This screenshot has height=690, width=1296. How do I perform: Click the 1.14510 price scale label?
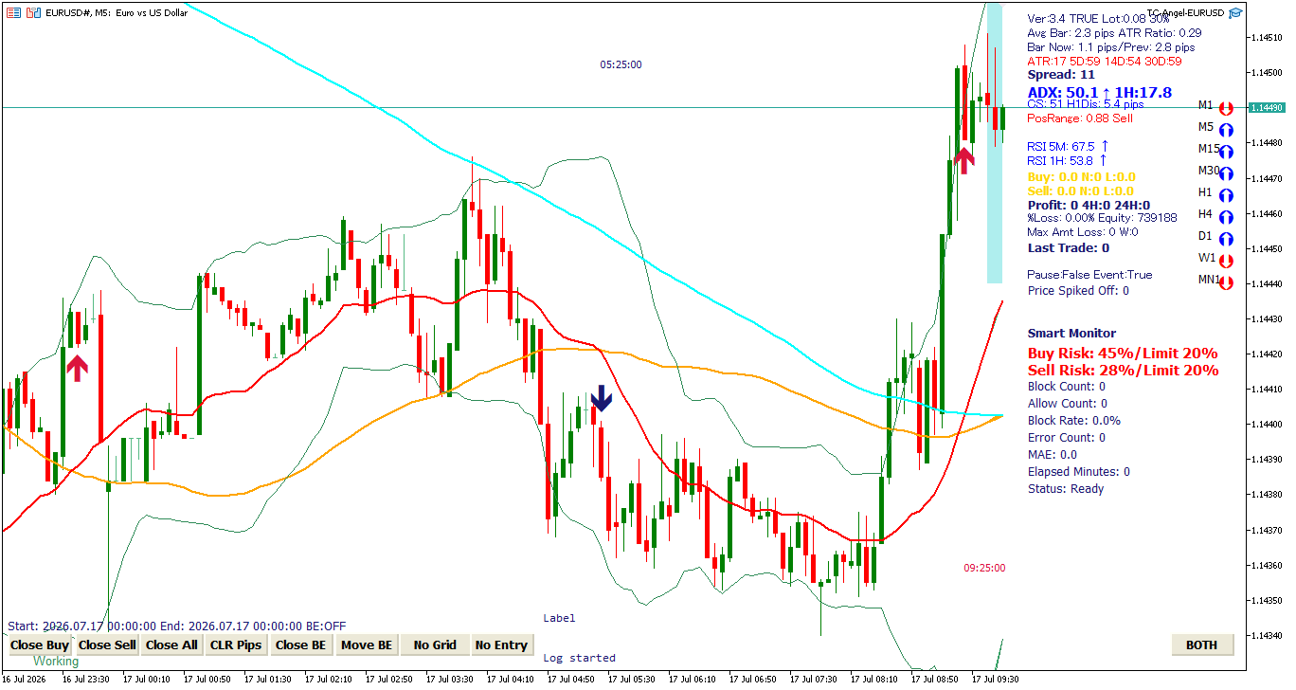click(x=1267, y=37)
